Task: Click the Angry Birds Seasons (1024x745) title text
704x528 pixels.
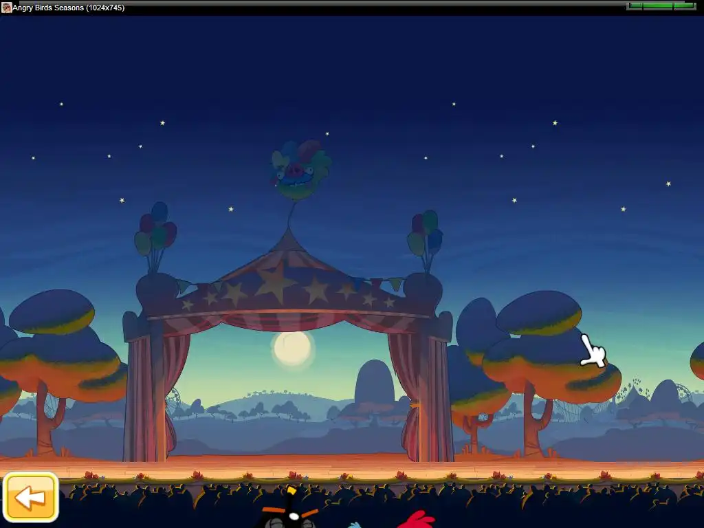Action: tap(69, 8)
